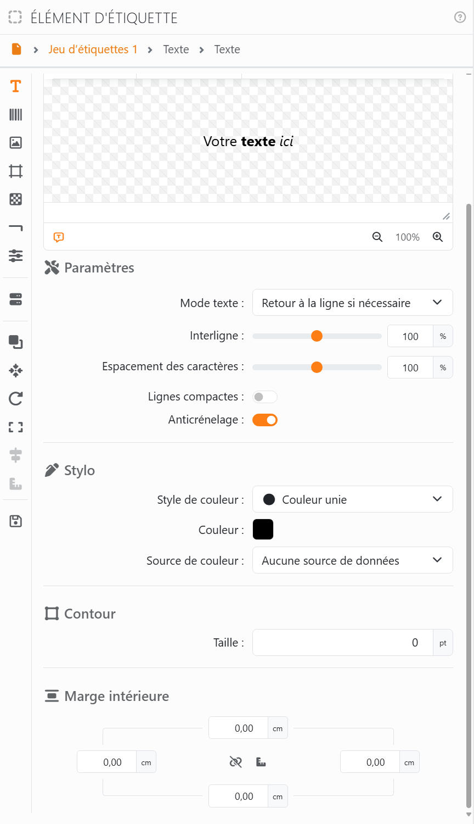This screenshot has width=474, height=824.
Task: Click the dashed square header icon
Action: pos(15,18)
